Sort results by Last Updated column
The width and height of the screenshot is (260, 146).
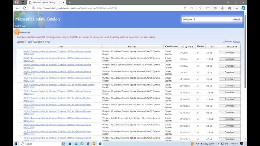[x=186, y=47]
